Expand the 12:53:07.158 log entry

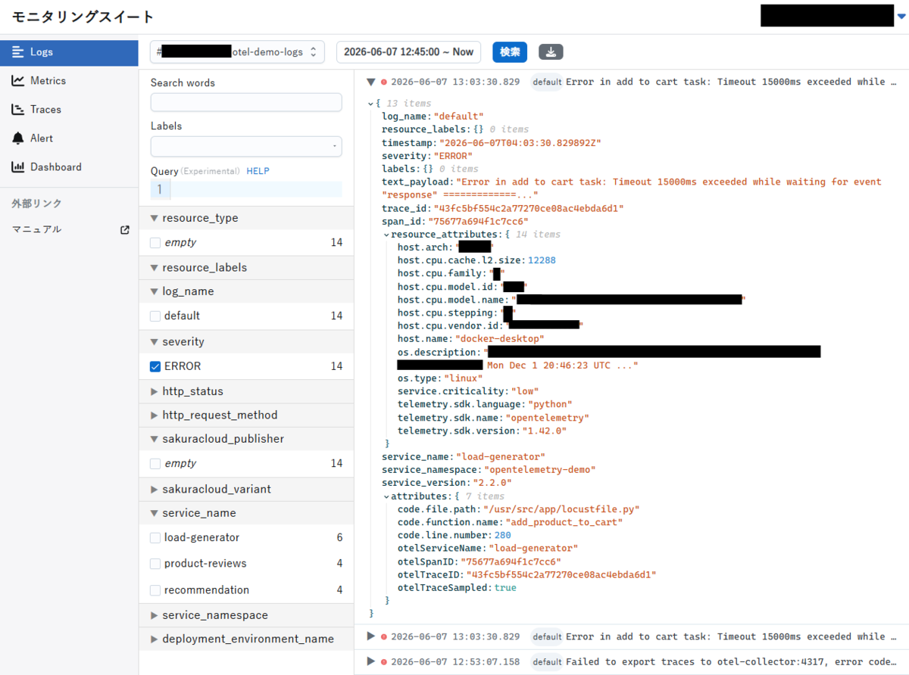(370, 661)
